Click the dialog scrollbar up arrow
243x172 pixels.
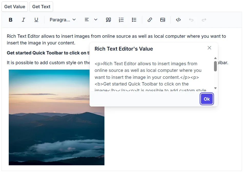[x=215, y=58]
